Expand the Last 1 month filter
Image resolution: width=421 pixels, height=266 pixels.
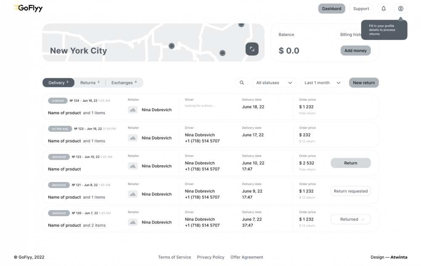(322, 83)
